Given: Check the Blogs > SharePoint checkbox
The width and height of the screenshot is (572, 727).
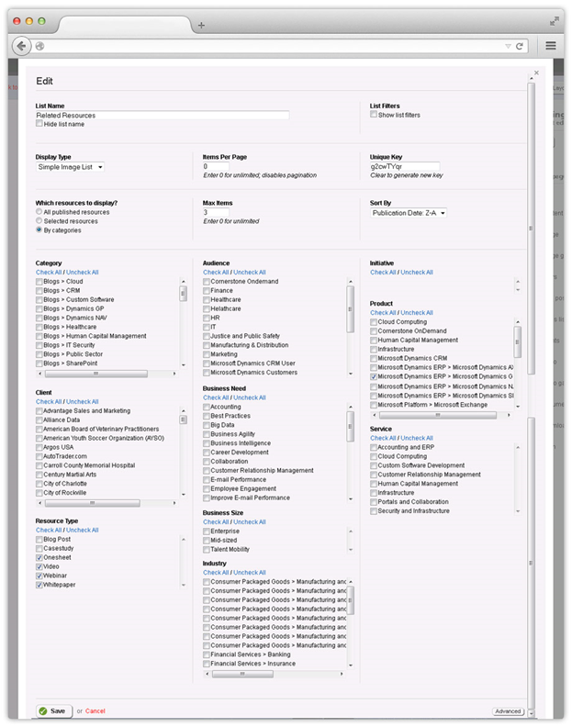Looking at the screenshot, I should [39, 363].
